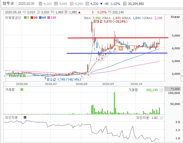Screen dimensions: 183x143
Task: Click the 알루코 stock name
Action: 8,3
